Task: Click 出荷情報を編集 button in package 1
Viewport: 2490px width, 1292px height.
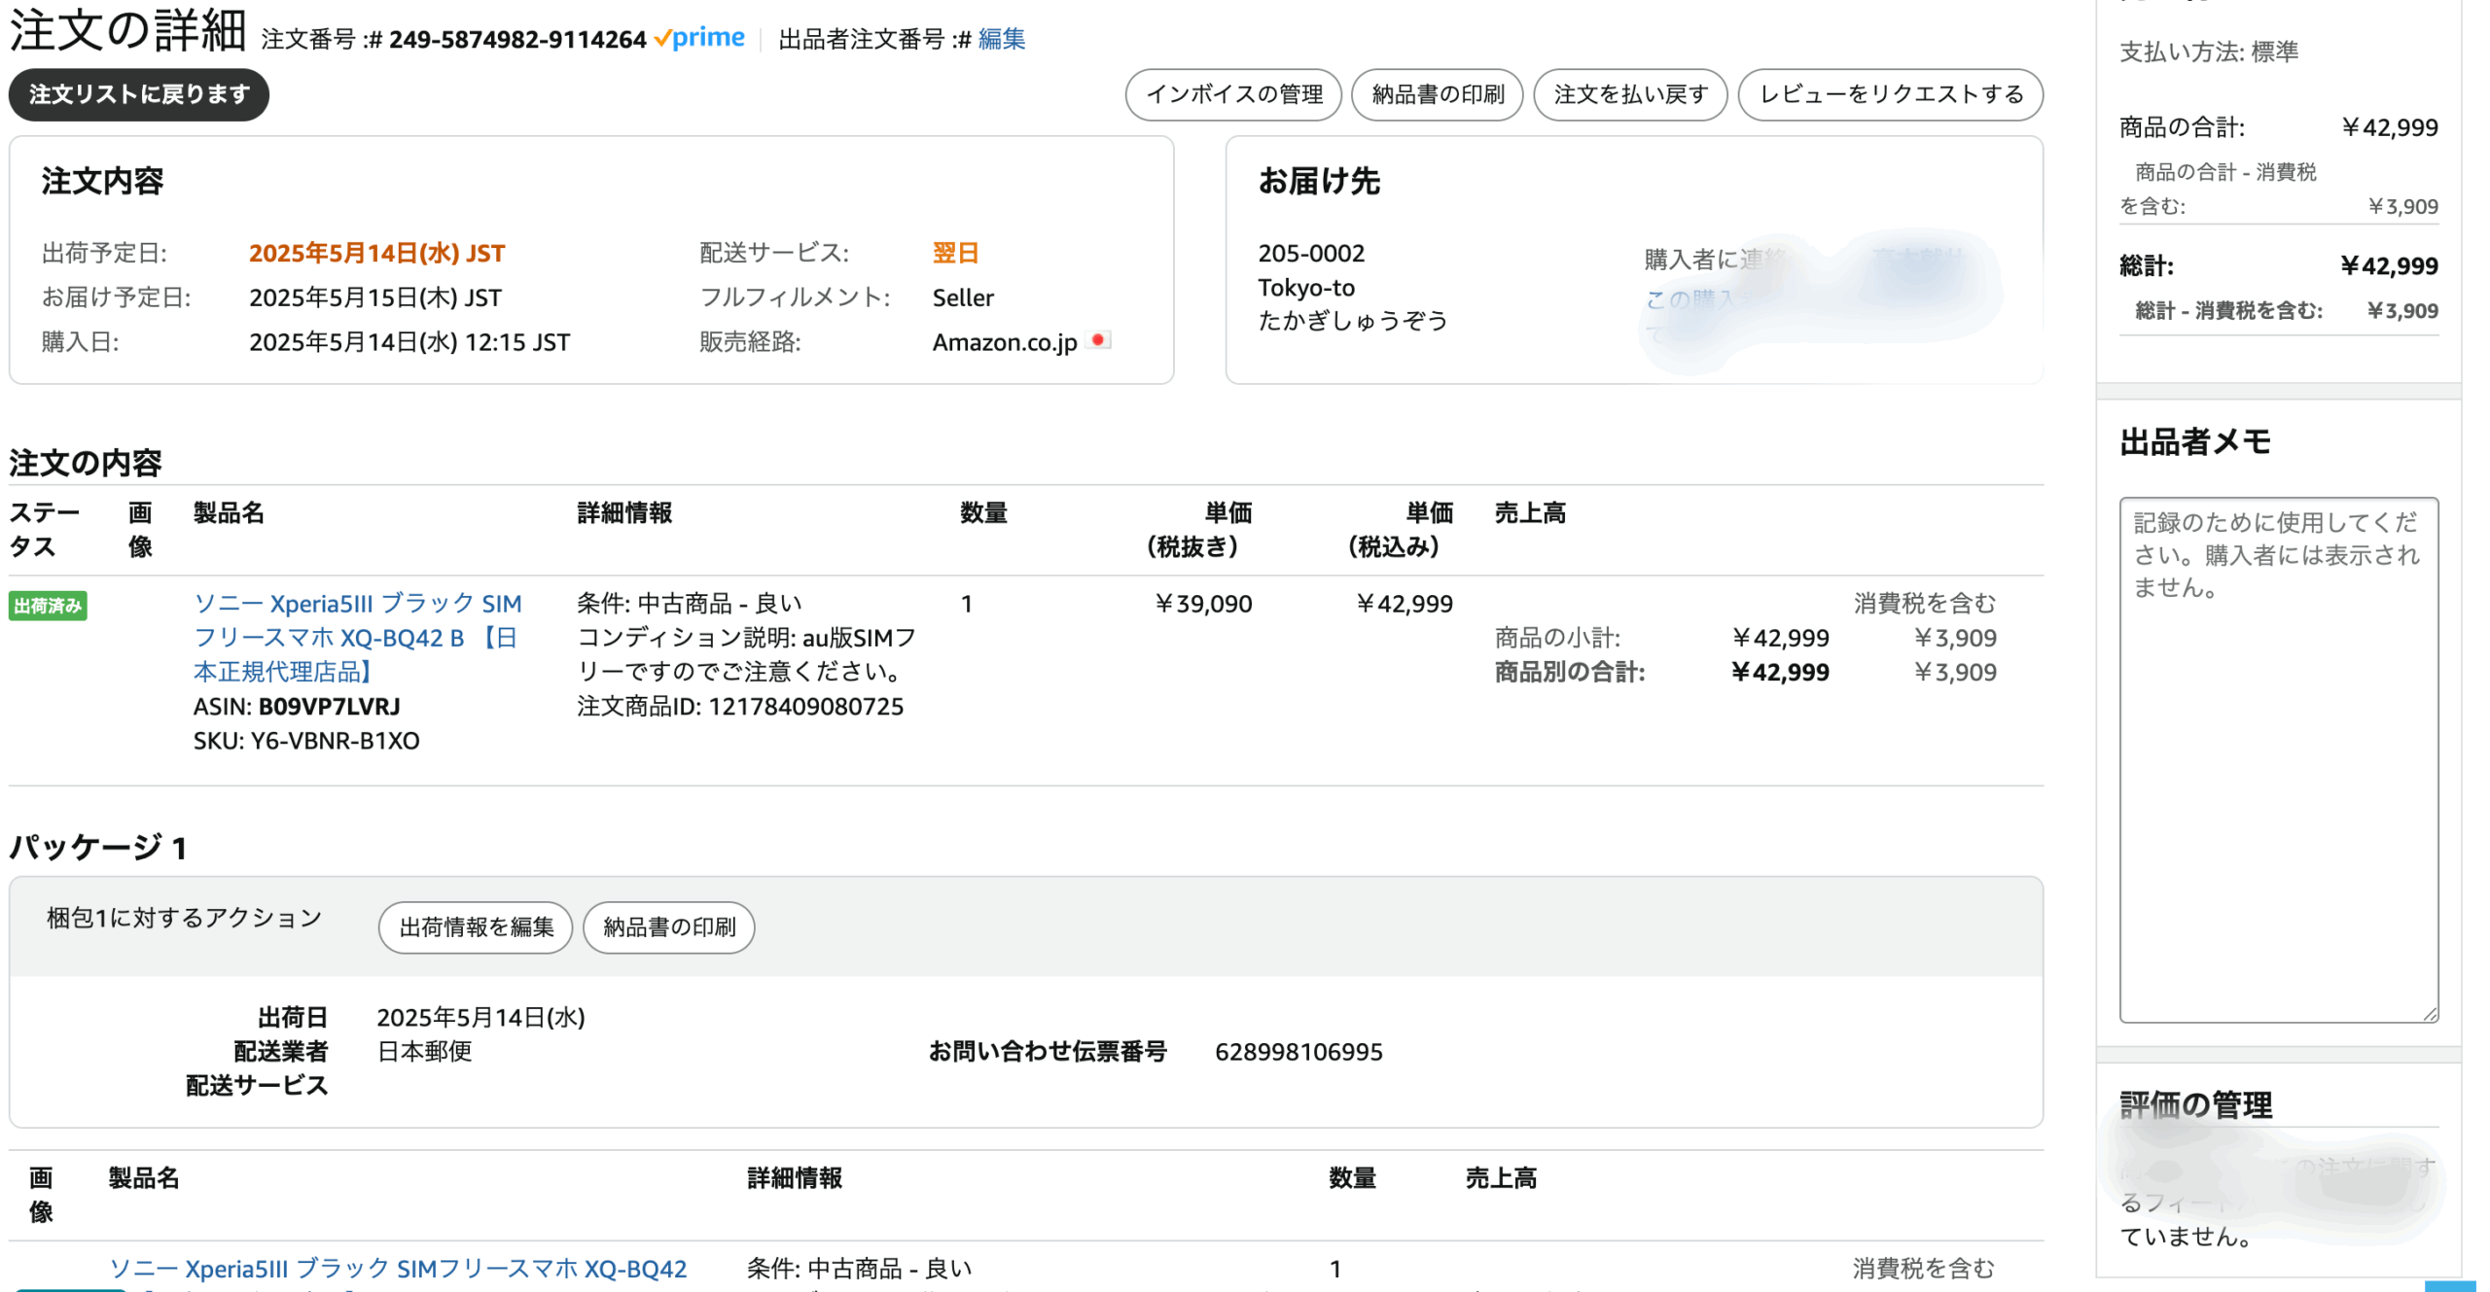Action: 476,926
